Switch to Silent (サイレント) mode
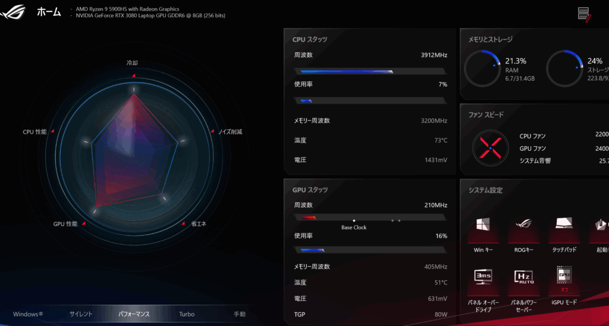This screenshot has height=326, width=609. [x=81, y=314]
